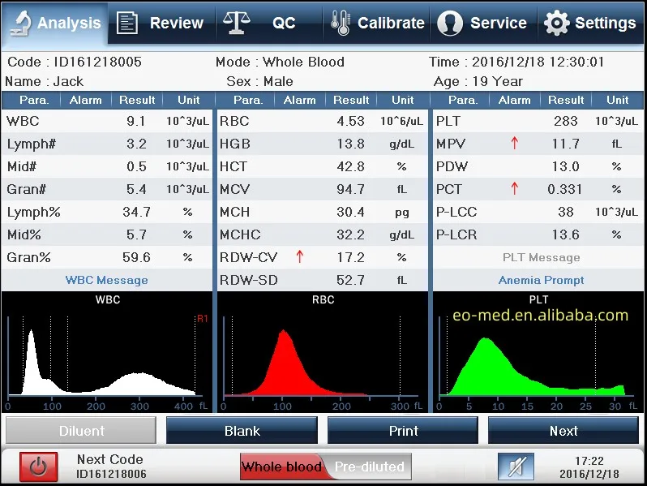
Task: Click the R1 flag on WBC histogram
Action: (202, 318)
